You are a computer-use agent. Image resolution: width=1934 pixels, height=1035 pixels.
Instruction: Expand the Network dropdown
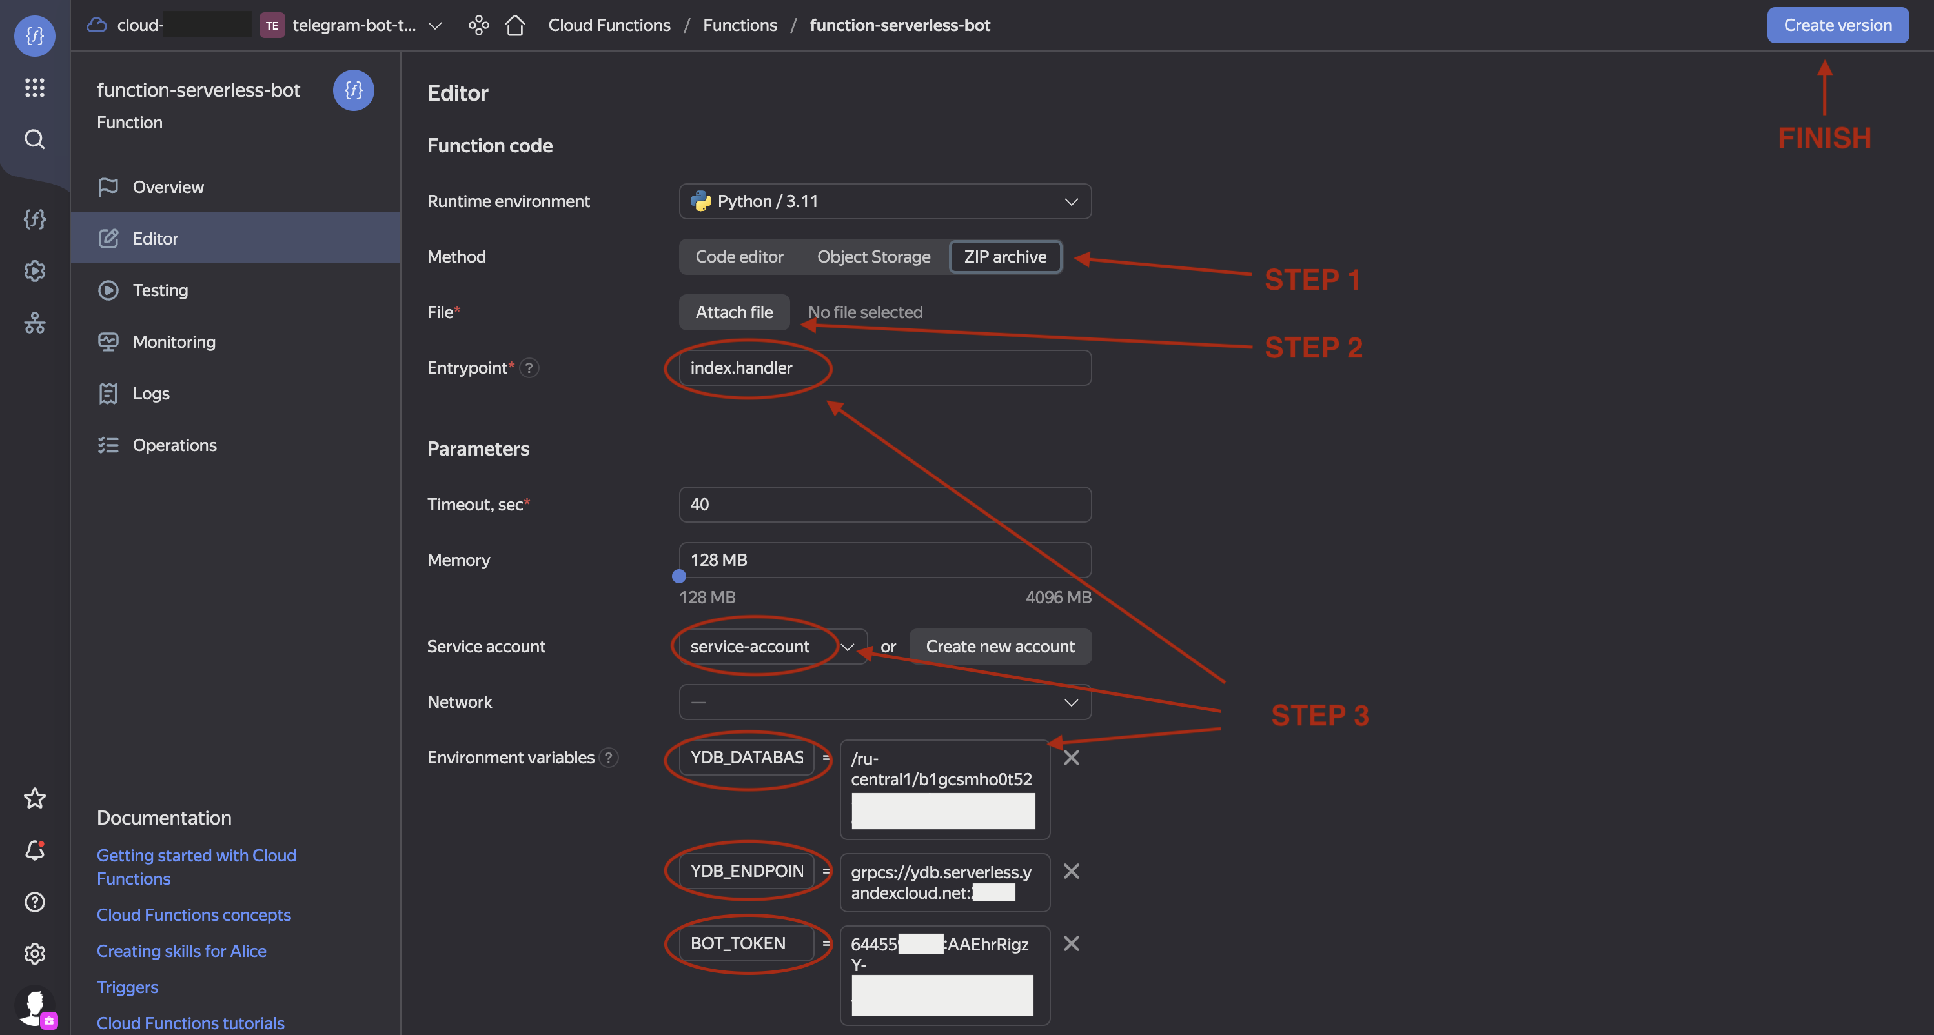[884, 702]
